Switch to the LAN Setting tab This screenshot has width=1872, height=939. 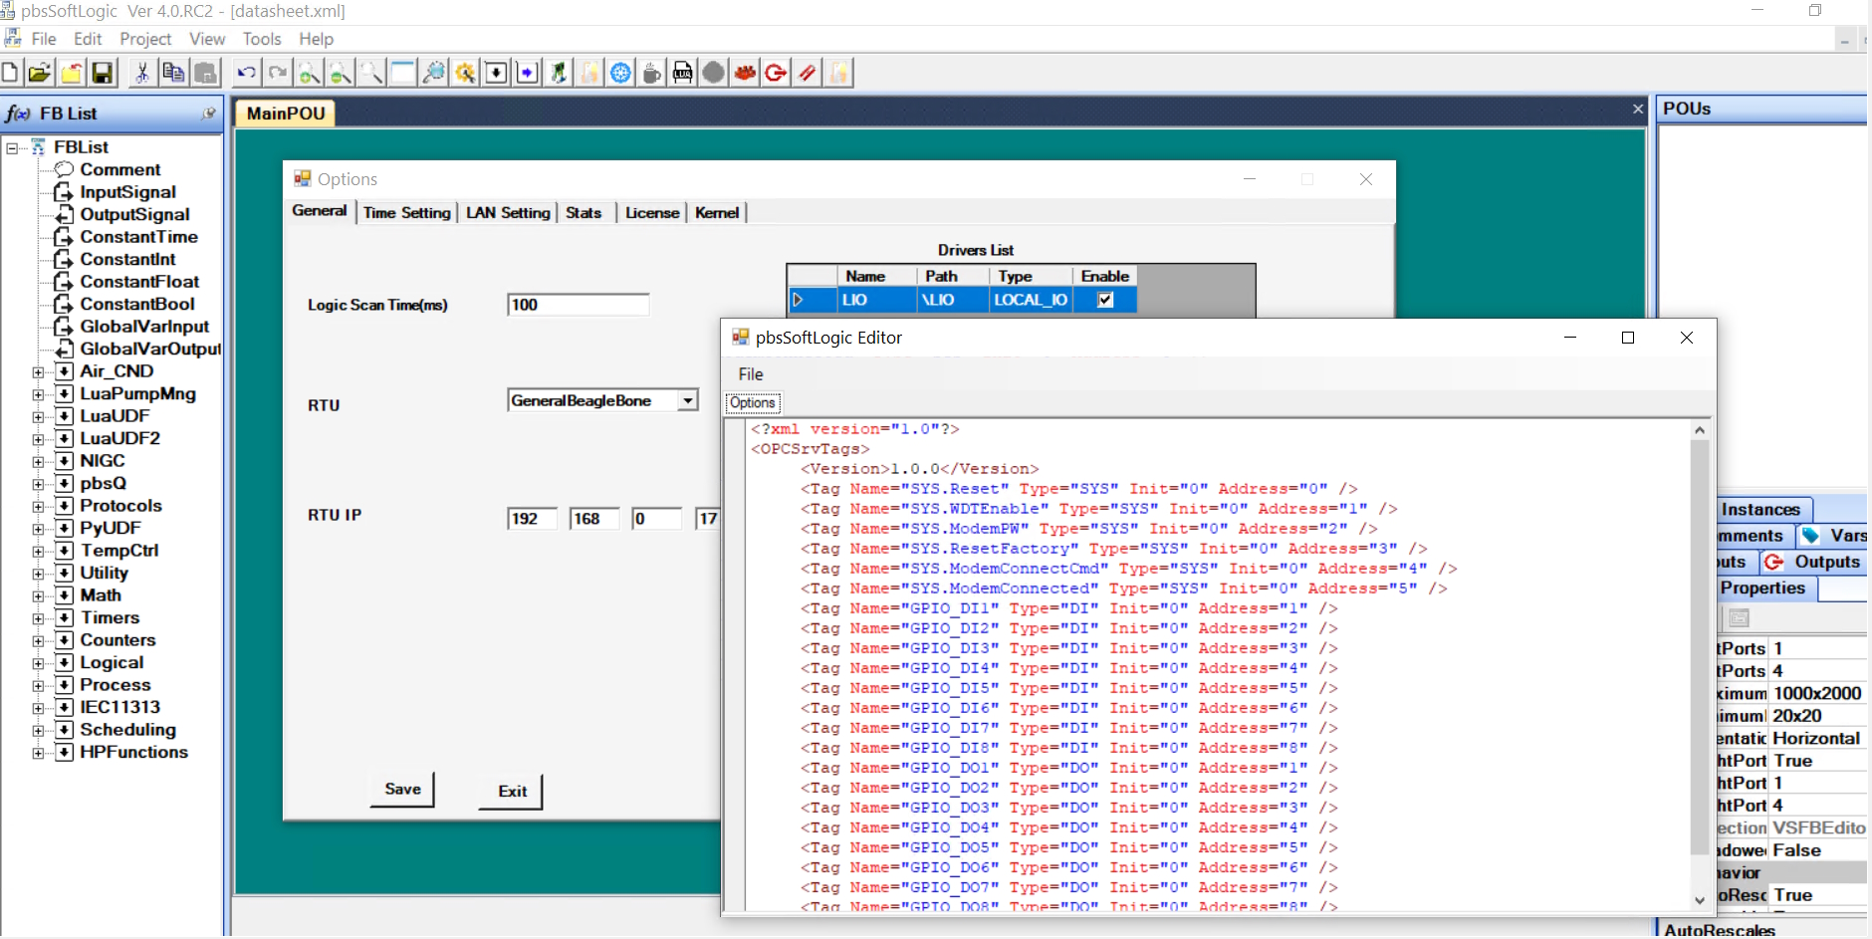pyautogui.click(x=508, y=212)
